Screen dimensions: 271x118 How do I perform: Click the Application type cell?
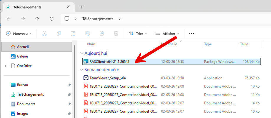213,78
